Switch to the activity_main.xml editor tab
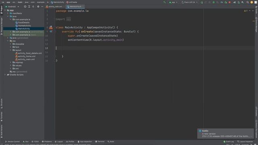This screenshot has width=258, height=145. tap(55, 6)
